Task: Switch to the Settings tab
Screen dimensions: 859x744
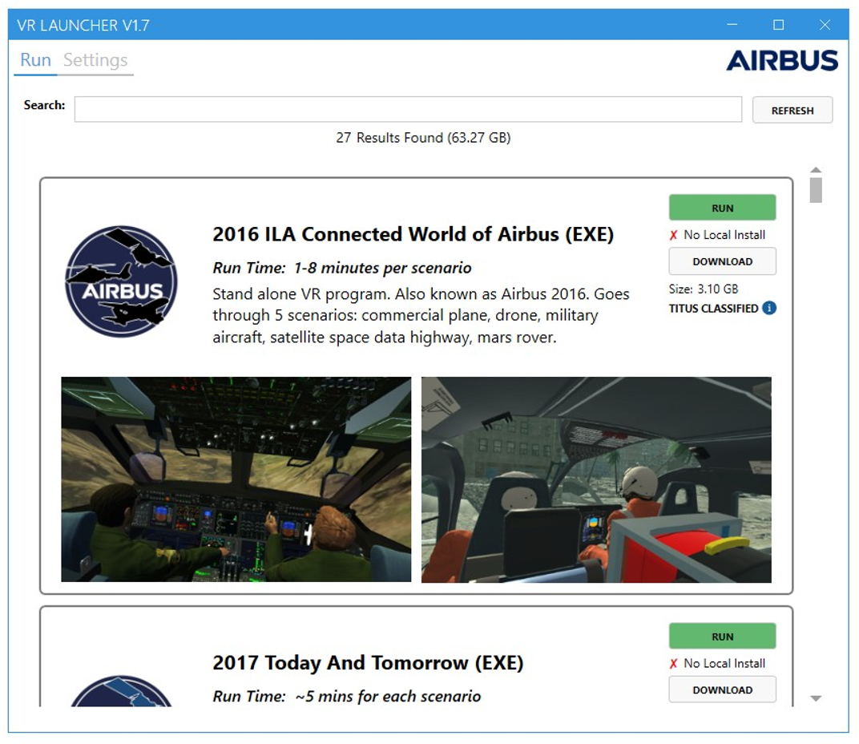Action: [96, 59]
